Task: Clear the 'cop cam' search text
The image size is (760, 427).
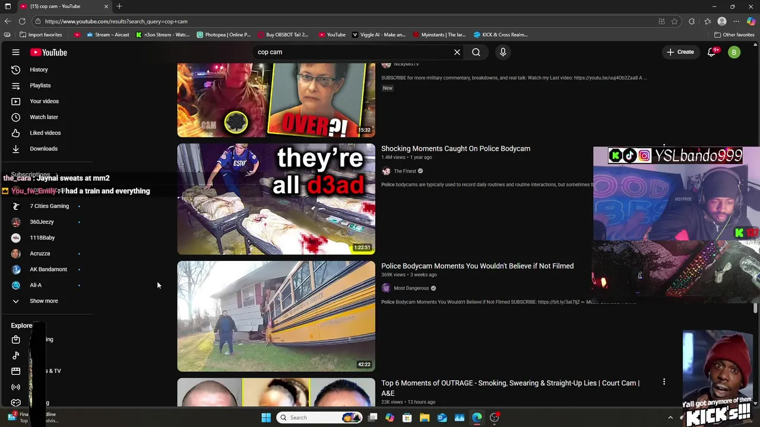Action: click(457, 52)
